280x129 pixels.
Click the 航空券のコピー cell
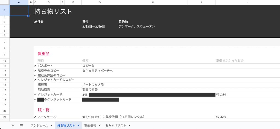click(x=48, y=71)
